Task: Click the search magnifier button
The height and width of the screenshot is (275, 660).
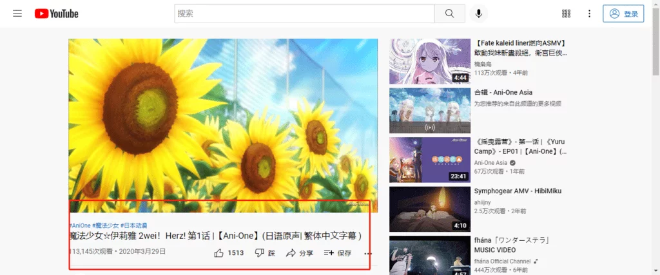Action: [449, 14]
